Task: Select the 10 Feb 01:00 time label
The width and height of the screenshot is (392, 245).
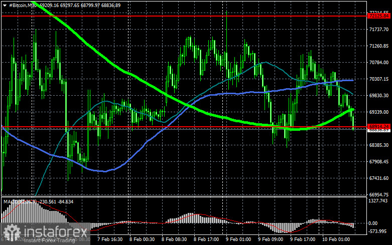Action: (x=336, y=239)
